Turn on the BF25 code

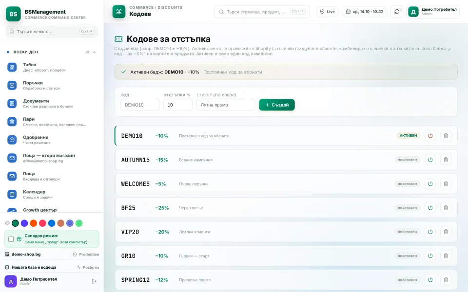click(430, 208)
